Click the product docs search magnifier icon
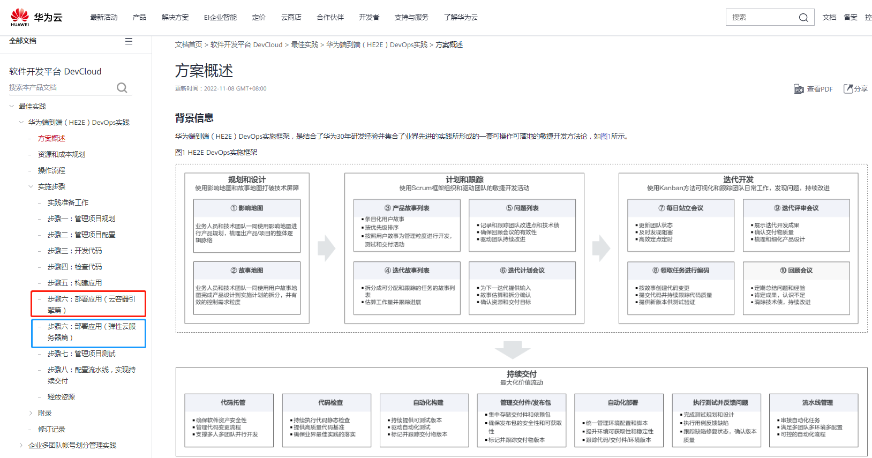Screen dimensions: 872x458 coord(122,88)
